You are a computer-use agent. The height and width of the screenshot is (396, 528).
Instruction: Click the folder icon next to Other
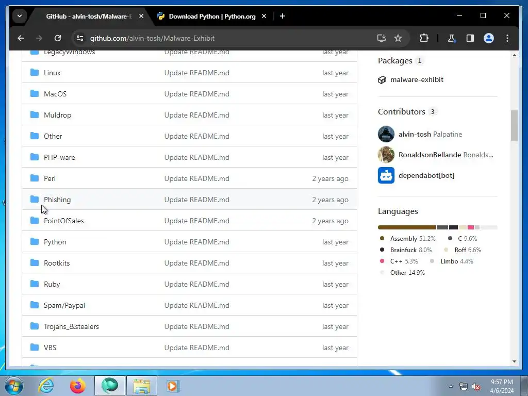pyautogui.click(x=35, y=136)
